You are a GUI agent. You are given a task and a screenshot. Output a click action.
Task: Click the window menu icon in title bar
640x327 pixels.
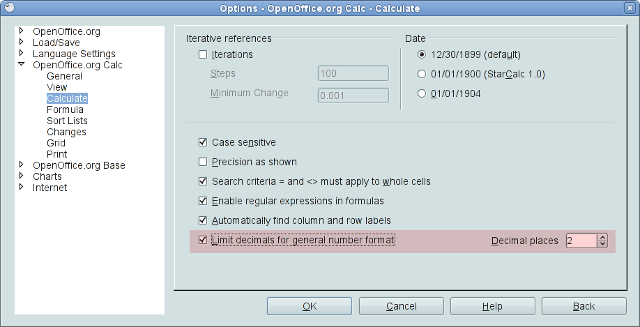[7, 8]
